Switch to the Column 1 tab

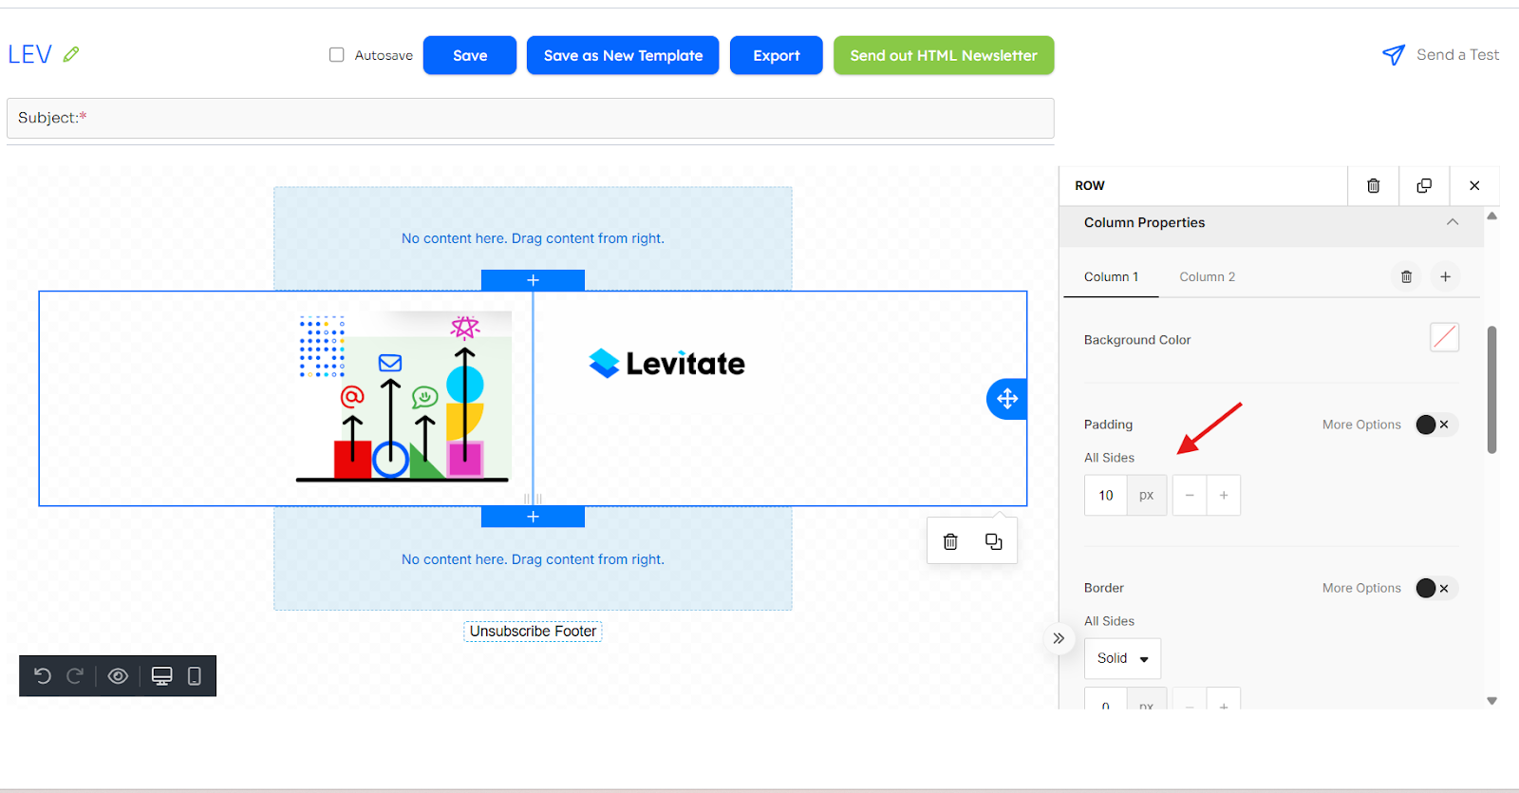1111,276
